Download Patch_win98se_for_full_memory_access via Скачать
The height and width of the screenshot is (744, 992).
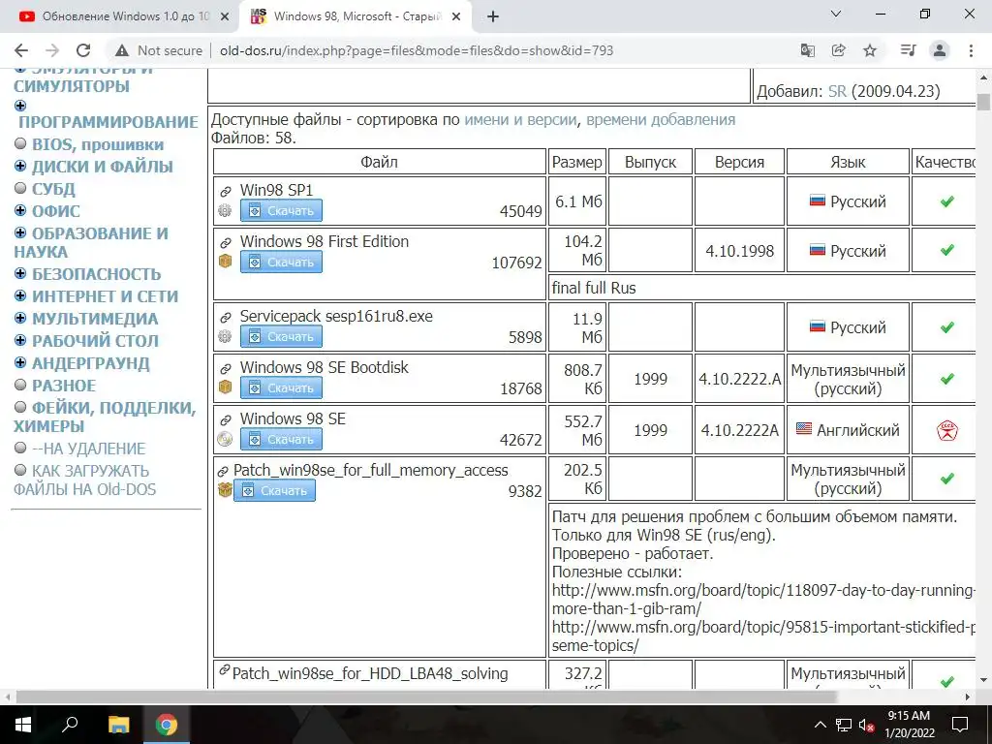(x=274, y=490)
